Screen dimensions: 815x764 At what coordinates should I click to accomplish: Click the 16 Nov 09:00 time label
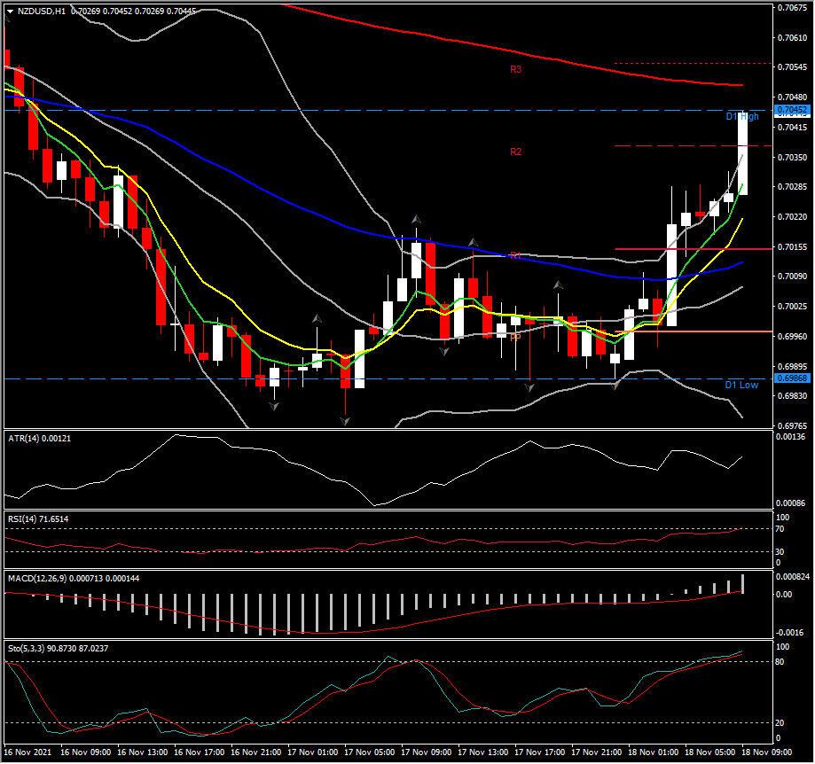(x=86, y=752)
